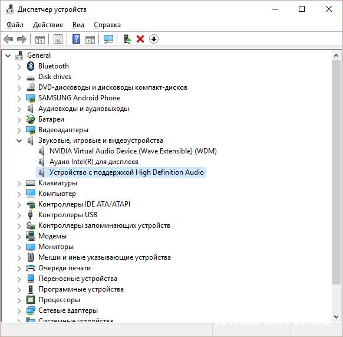Click Scan for hardware changes monitor icon

coord(108,40)
